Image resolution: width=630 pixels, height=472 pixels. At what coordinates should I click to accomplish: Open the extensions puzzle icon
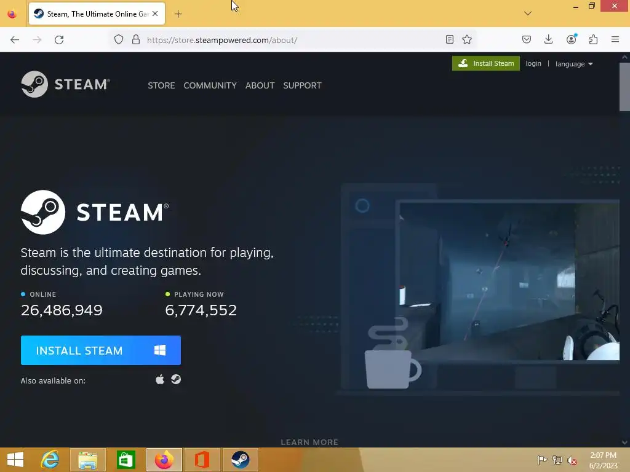click(x=594, y=39)
